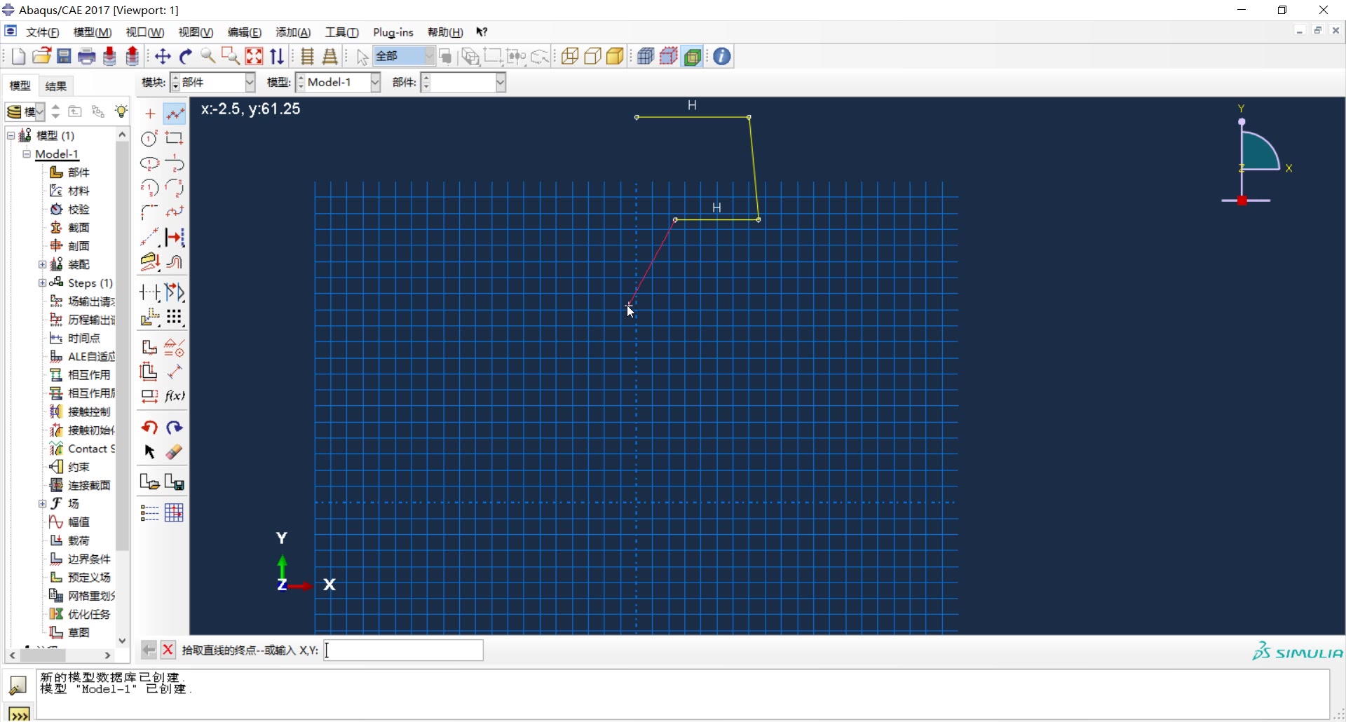Enable shaded render style

(616, 57)
